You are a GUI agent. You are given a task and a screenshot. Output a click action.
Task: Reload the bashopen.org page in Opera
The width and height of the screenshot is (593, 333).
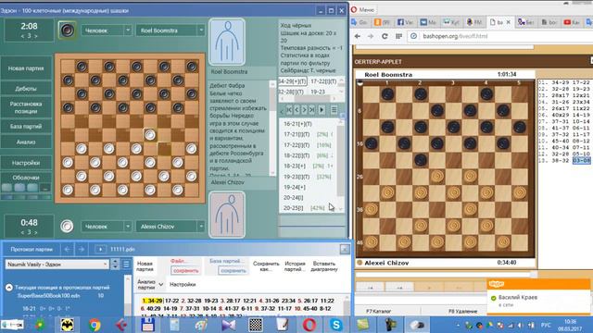point(385,36)
